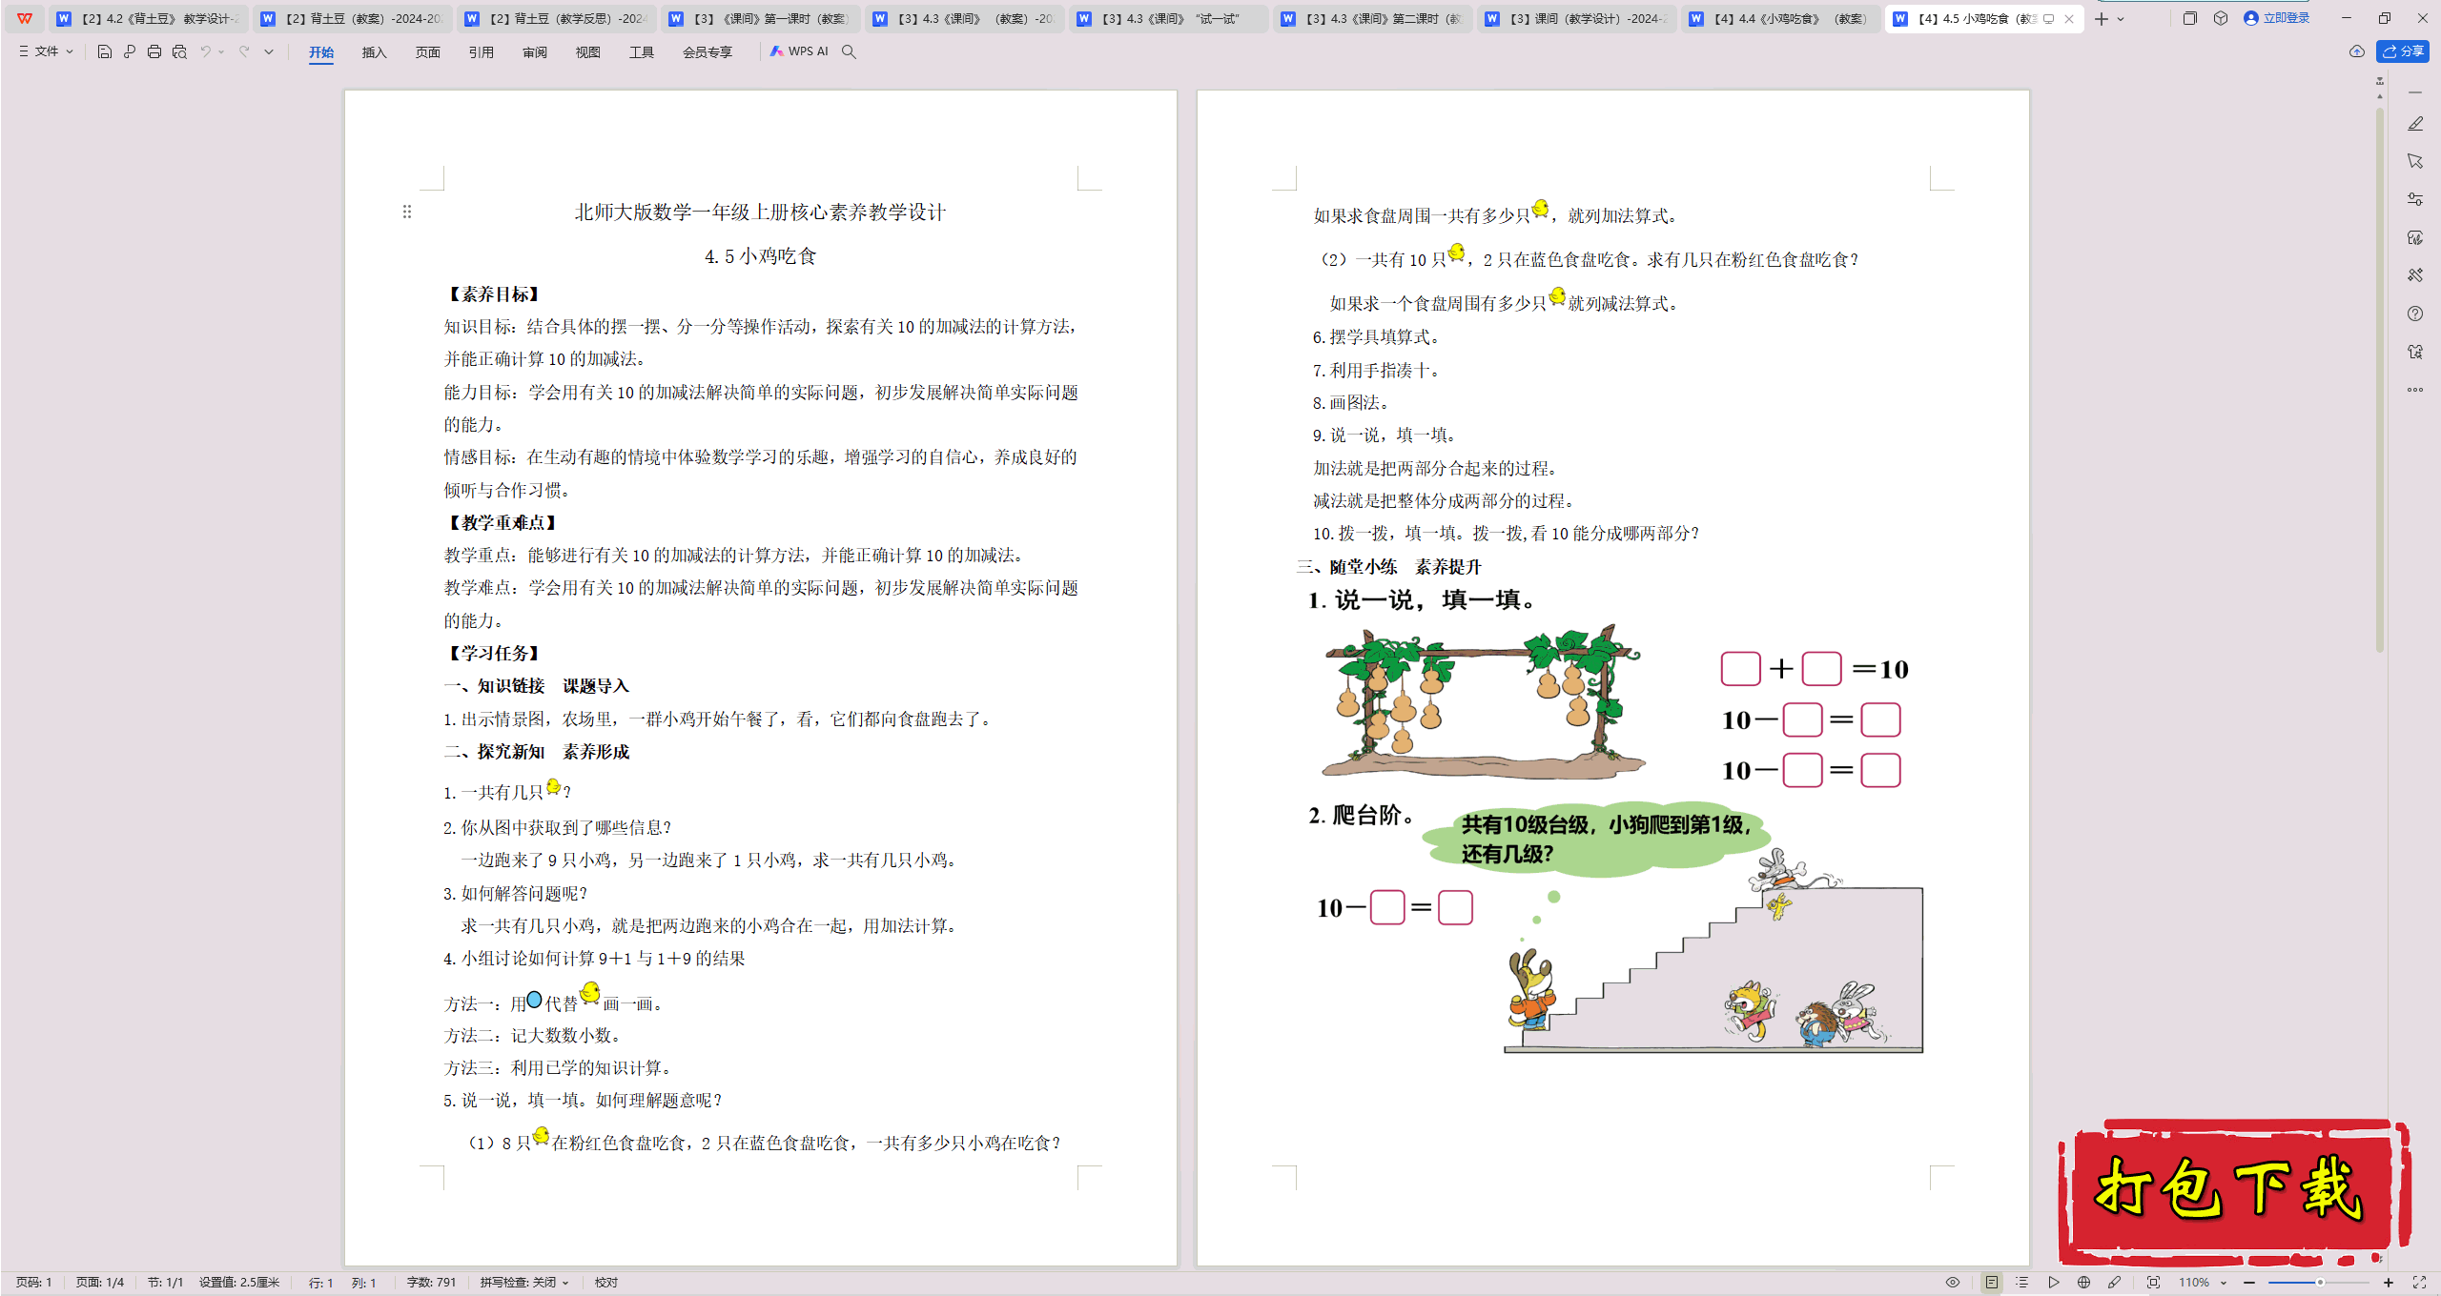Toggle reading mode play icon
Screen dimensions: 2441x1296
point(2054,1283)
